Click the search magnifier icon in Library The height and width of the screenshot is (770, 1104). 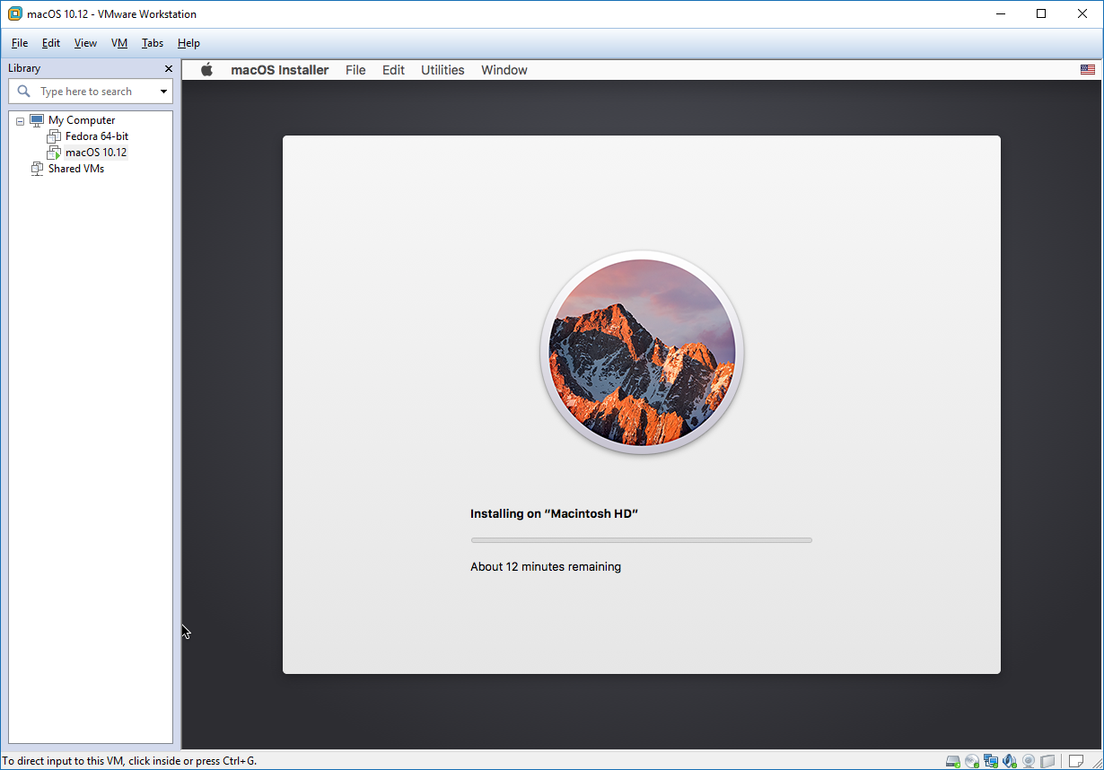[x=24, y=91]
